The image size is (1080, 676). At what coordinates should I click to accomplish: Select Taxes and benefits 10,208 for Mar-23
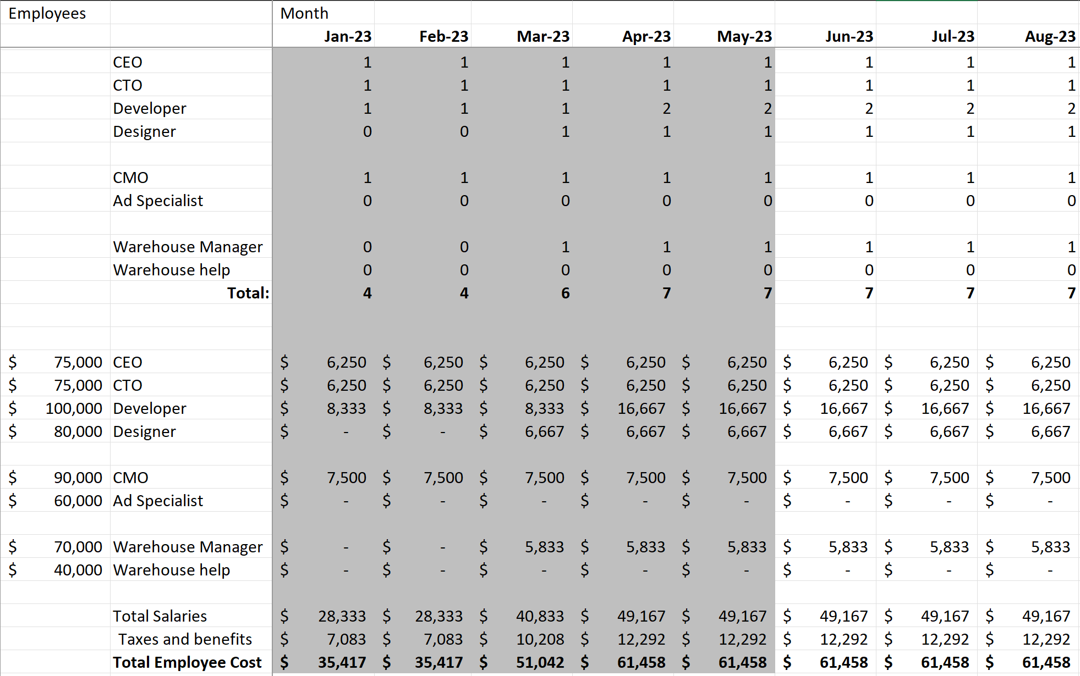(522, 639)
